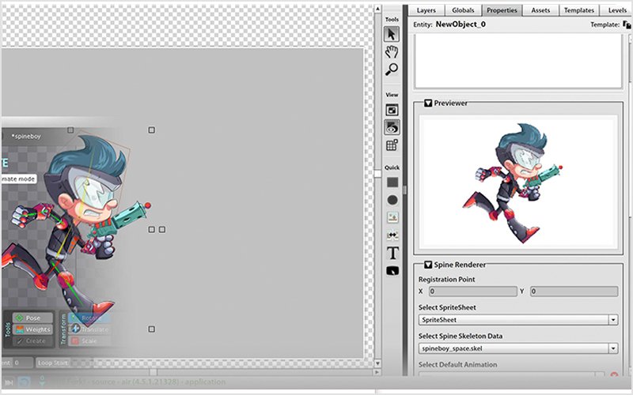This screenshot has width=633, height=395.
Task: Click the canvas vertical scrollbar thumb
Action: tap(377, 174)
